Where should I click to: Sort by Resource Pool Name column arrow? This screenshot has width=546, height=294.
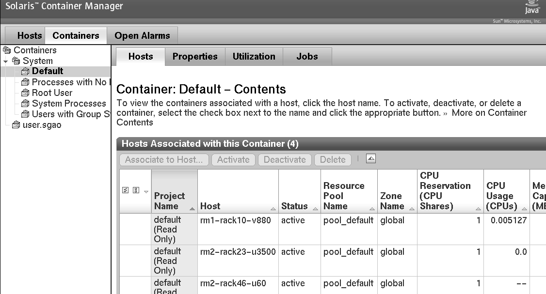tap(372, 209)
